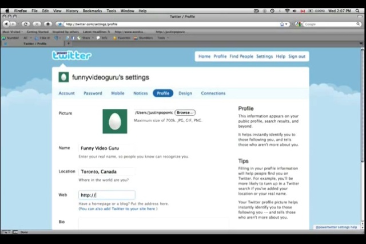Switch to the Account settings tab
366x244 pixels.
tap(66, 93)
